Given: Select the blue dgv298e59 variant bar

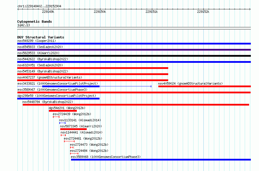Looking at the screenshot, I should (x=58, y=99).
